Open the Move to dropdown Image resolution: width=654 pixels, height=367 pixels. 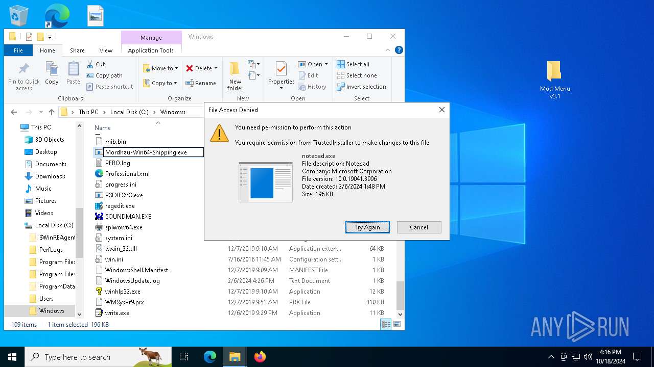point(160,68)
